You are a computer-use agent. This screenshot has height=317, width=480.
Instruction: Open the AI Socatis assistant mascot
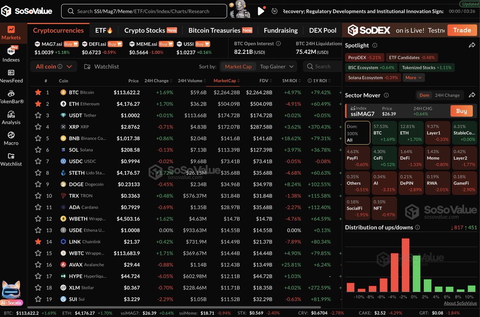(11, 293)
